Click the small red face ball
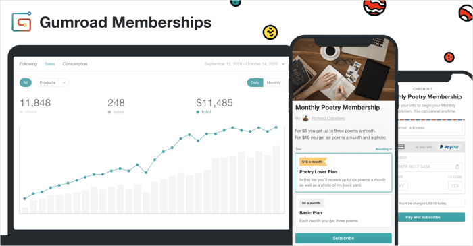 pos(449,57)
